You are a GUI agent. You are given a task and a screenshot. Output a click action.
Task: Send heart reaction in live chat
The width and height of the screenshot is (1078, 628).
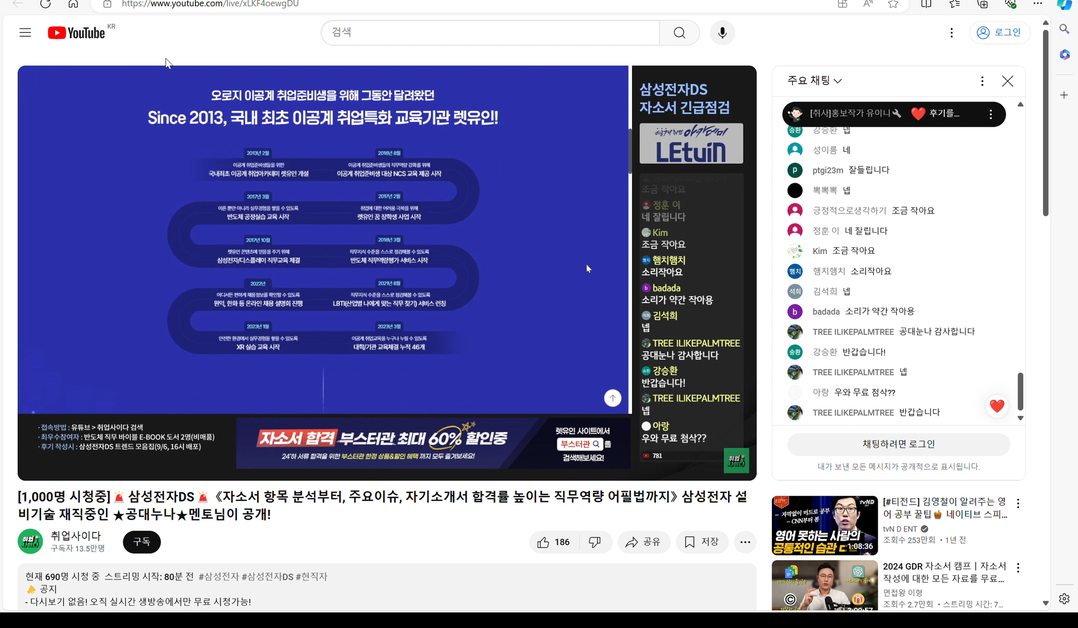(x=996, y=406)
